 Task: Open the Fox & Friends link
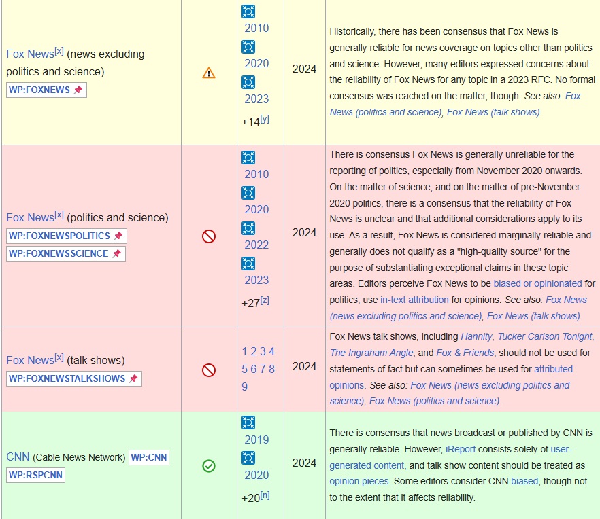tap(465, 353)
